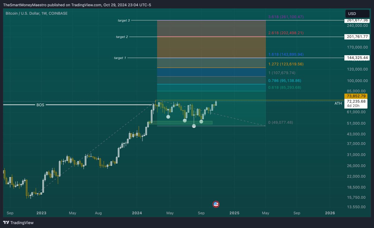Toggle the 3.618 Fibonacci level label

tap(285, 17)
